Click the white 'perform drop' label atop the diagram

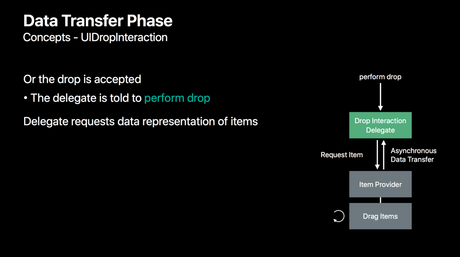(x=380, y=77)
